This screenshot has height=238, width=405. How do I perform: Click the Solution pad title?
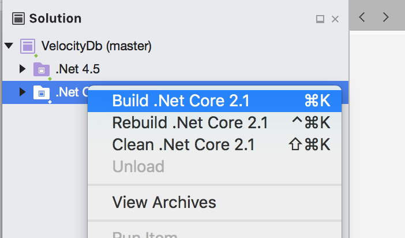(55, 18)
